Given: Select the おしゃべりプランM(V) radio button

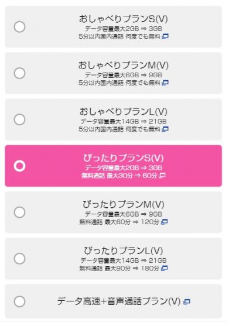Looking at the screenshot, I should 19,73.
